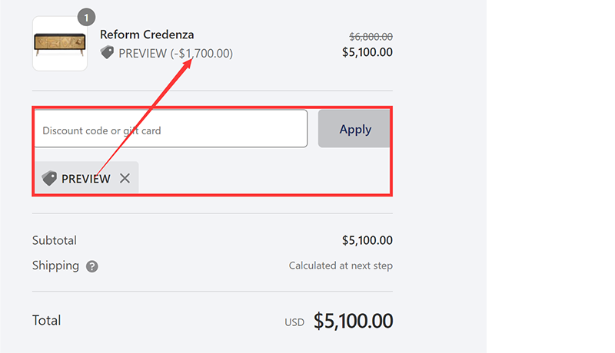Screen dimensions: 615x353
Task: Select the PREVIEW discount chip label
Action: [85, 179]
